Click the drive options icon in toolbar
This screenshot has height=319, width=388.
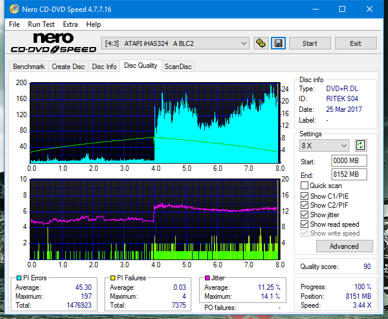tap(260, 43)
